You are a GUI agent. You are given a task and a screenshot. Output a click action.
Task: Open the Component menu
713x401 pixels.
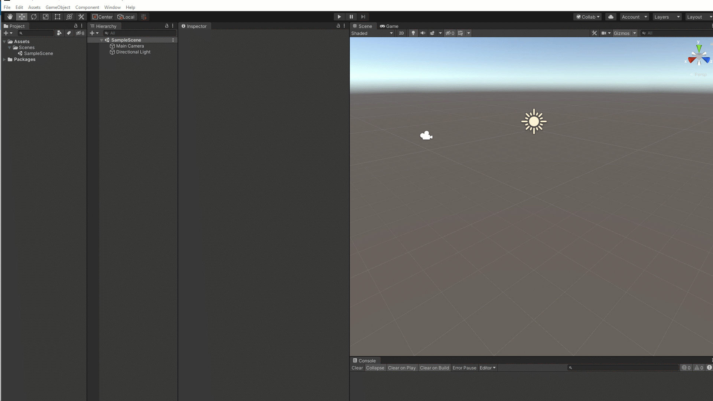pyautogui.click(x=87, y=7)
